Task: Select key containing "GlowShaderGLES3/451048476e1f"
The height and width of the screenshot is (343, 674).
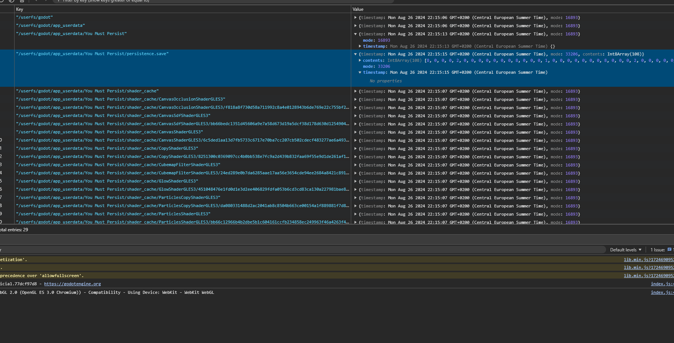Action: (182, 189)
